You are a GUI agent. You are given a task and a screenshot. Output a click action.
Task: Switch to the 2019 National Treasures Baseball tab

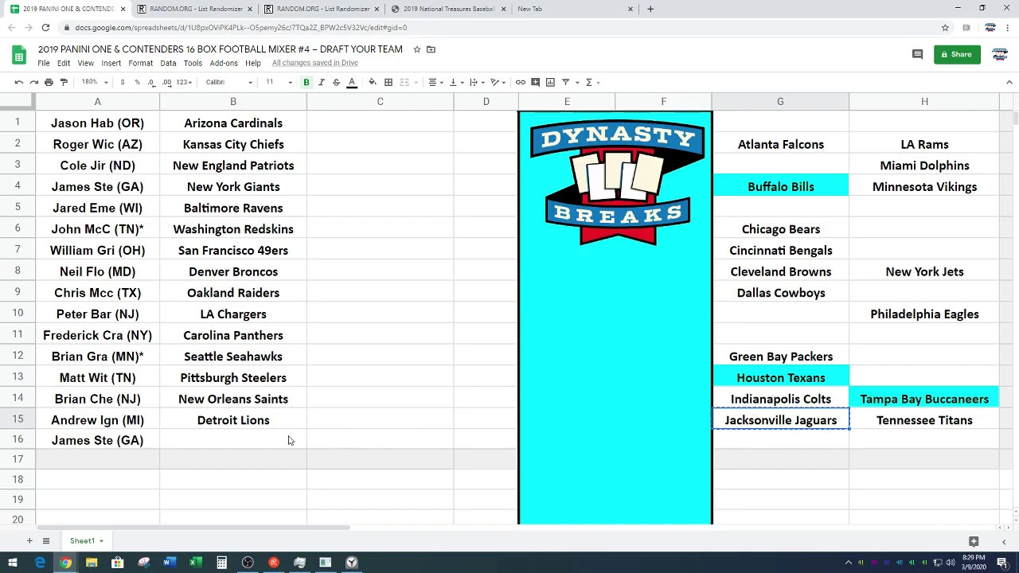pyautogui.click(x=448, y=9)
